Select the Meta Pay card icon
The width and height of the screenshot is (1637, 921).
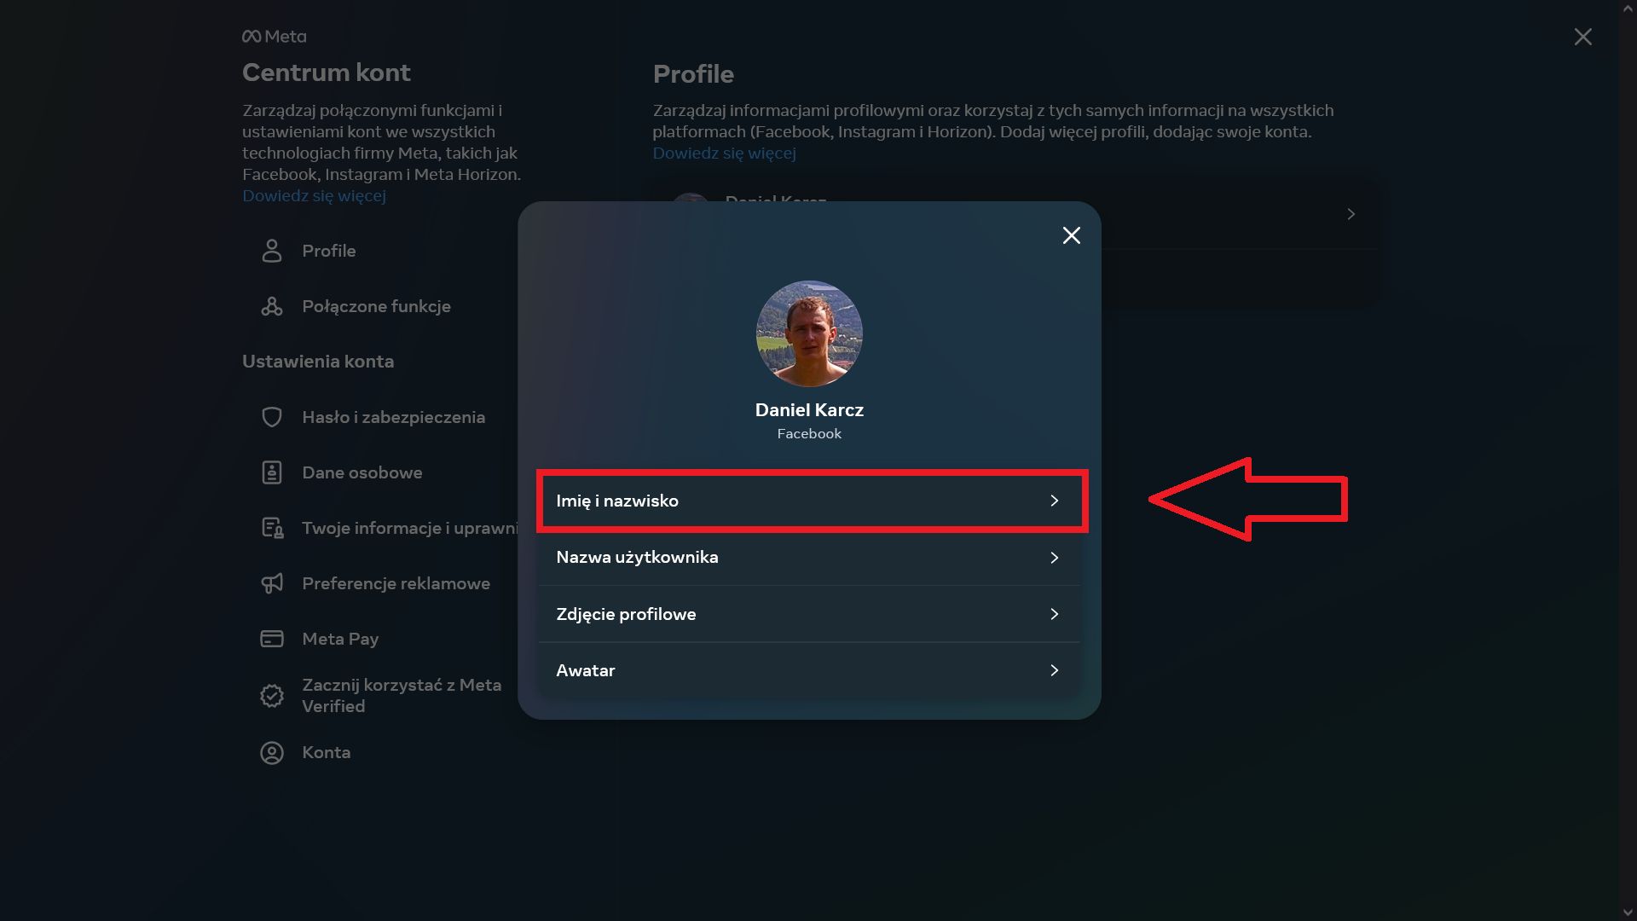pos(271,638)
